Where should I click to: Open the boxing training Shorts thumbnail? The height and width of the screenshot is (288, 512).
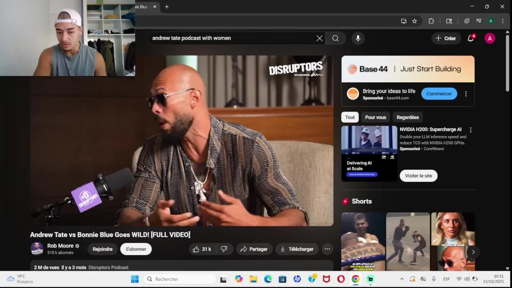pos(408,242)
